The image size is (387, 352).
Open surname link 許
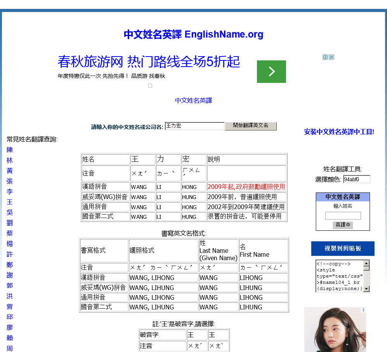pyautogui.click(x=10, y=254)
